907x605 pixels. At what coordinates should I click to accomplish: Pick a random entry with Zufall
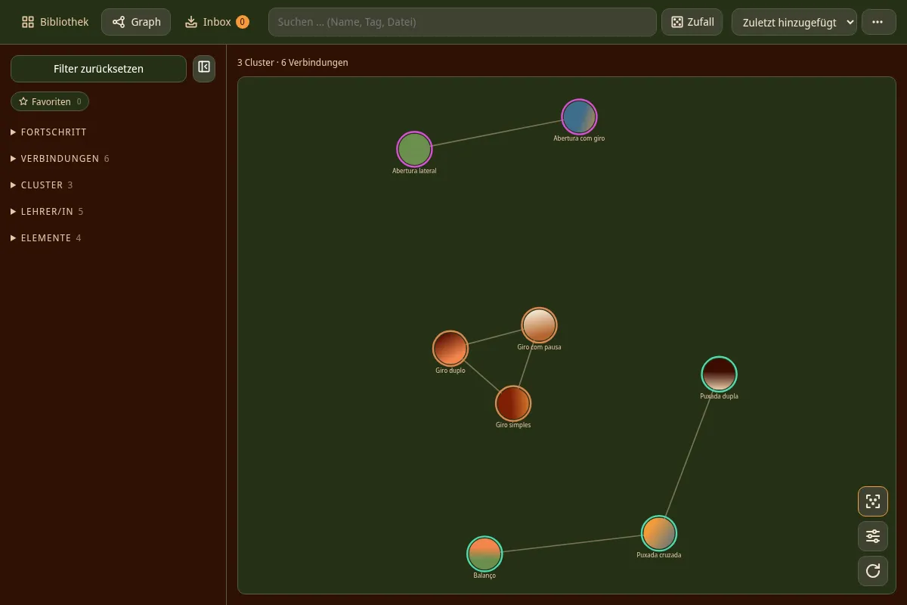click(x=692, y=22)
